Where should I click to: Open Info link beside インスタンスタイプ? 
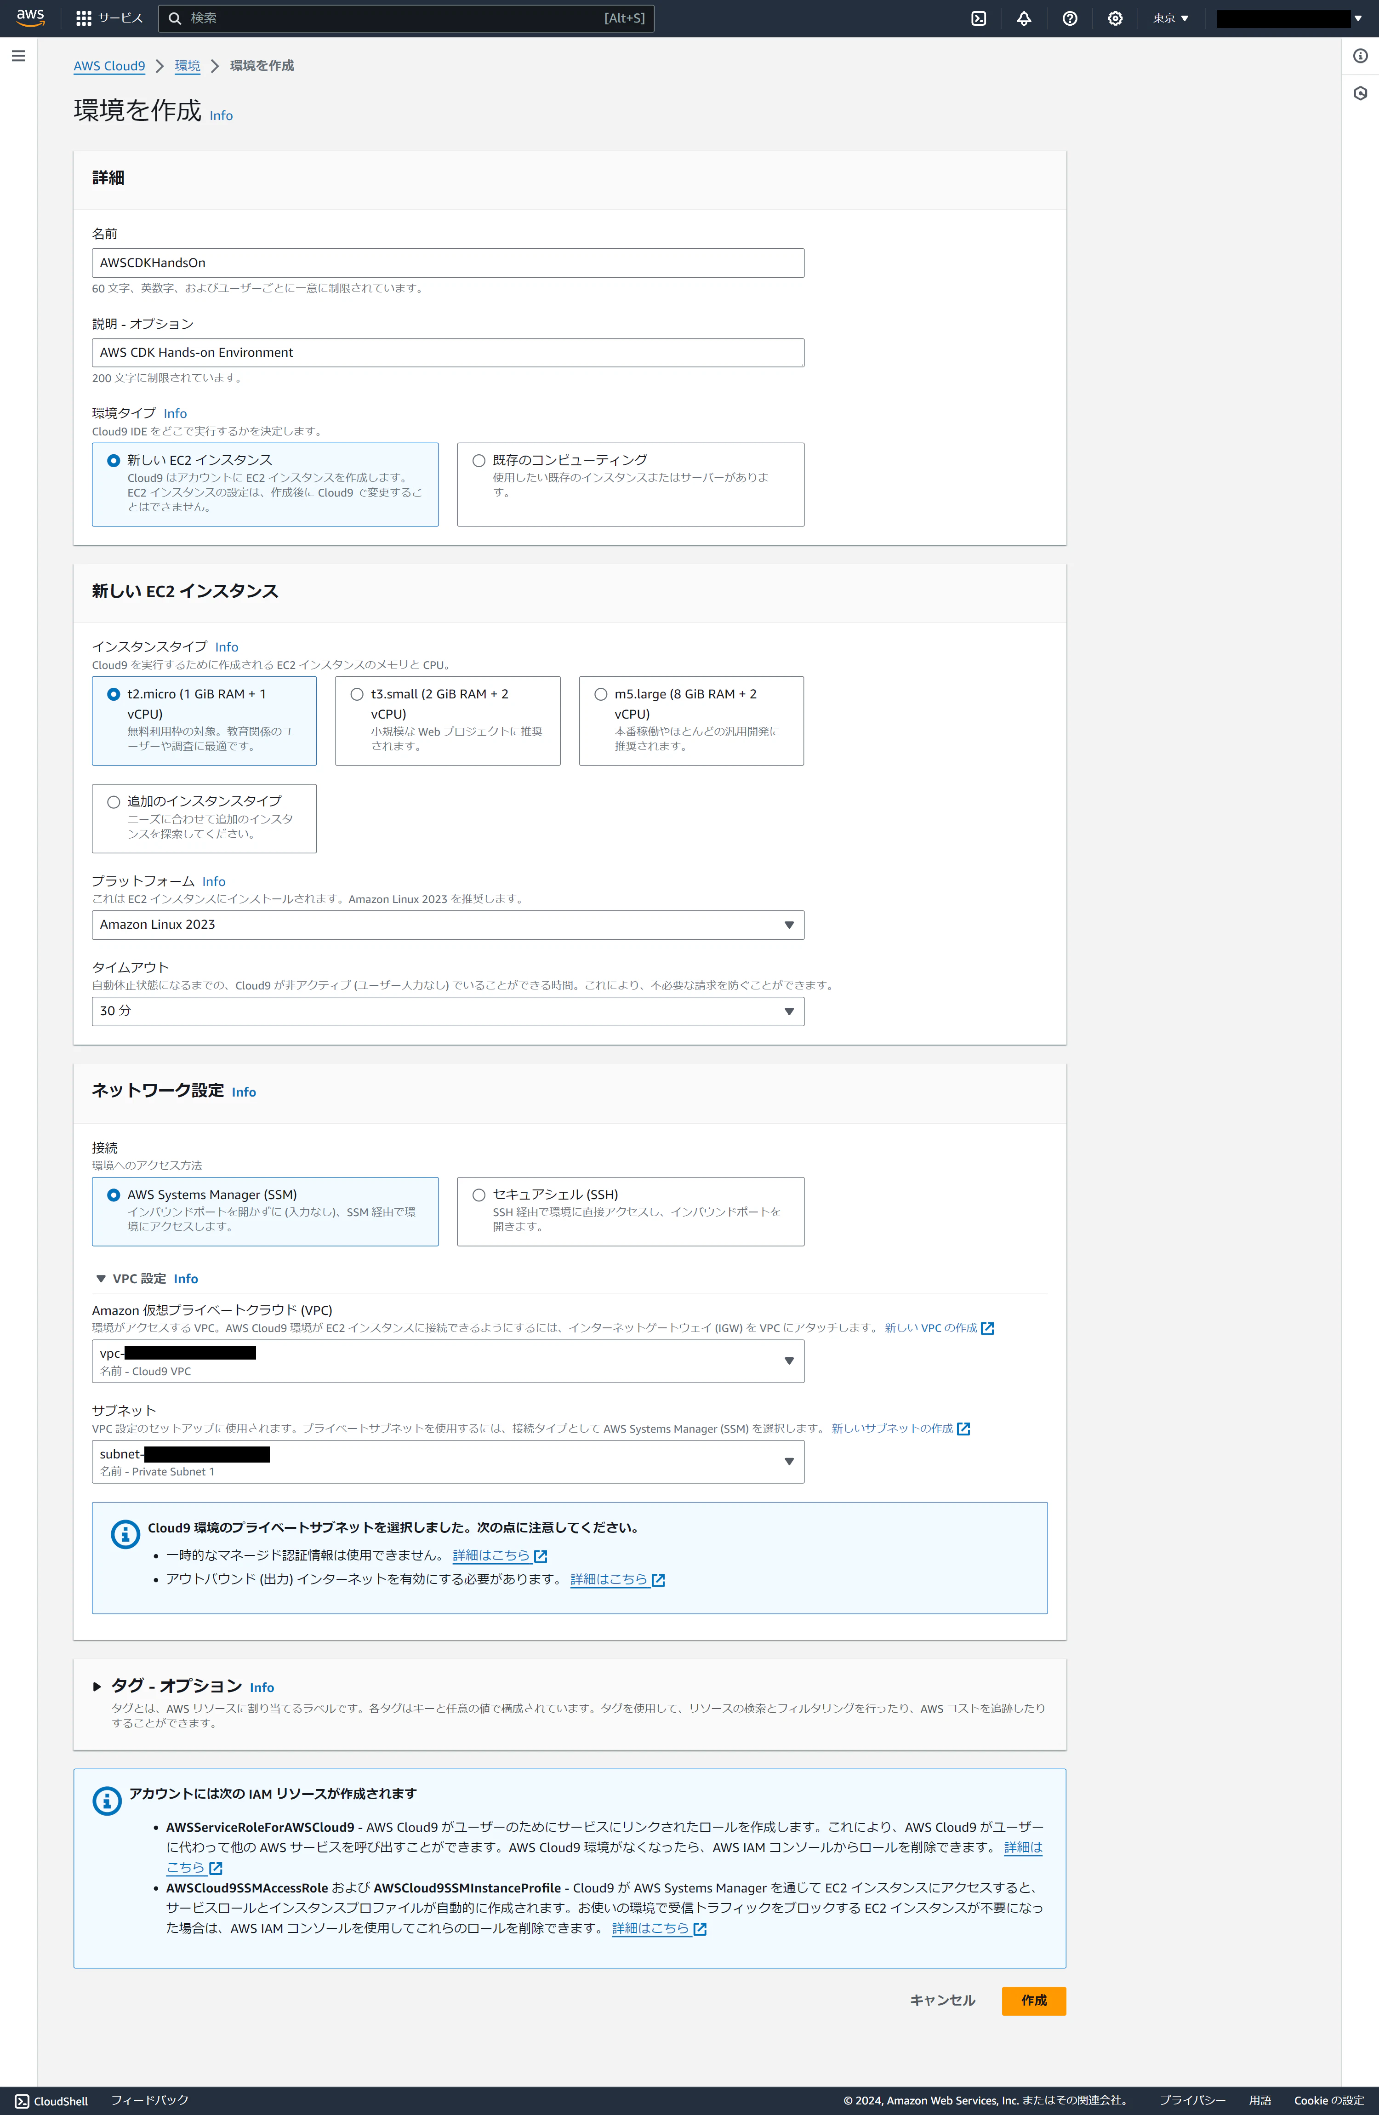(227, 647)
